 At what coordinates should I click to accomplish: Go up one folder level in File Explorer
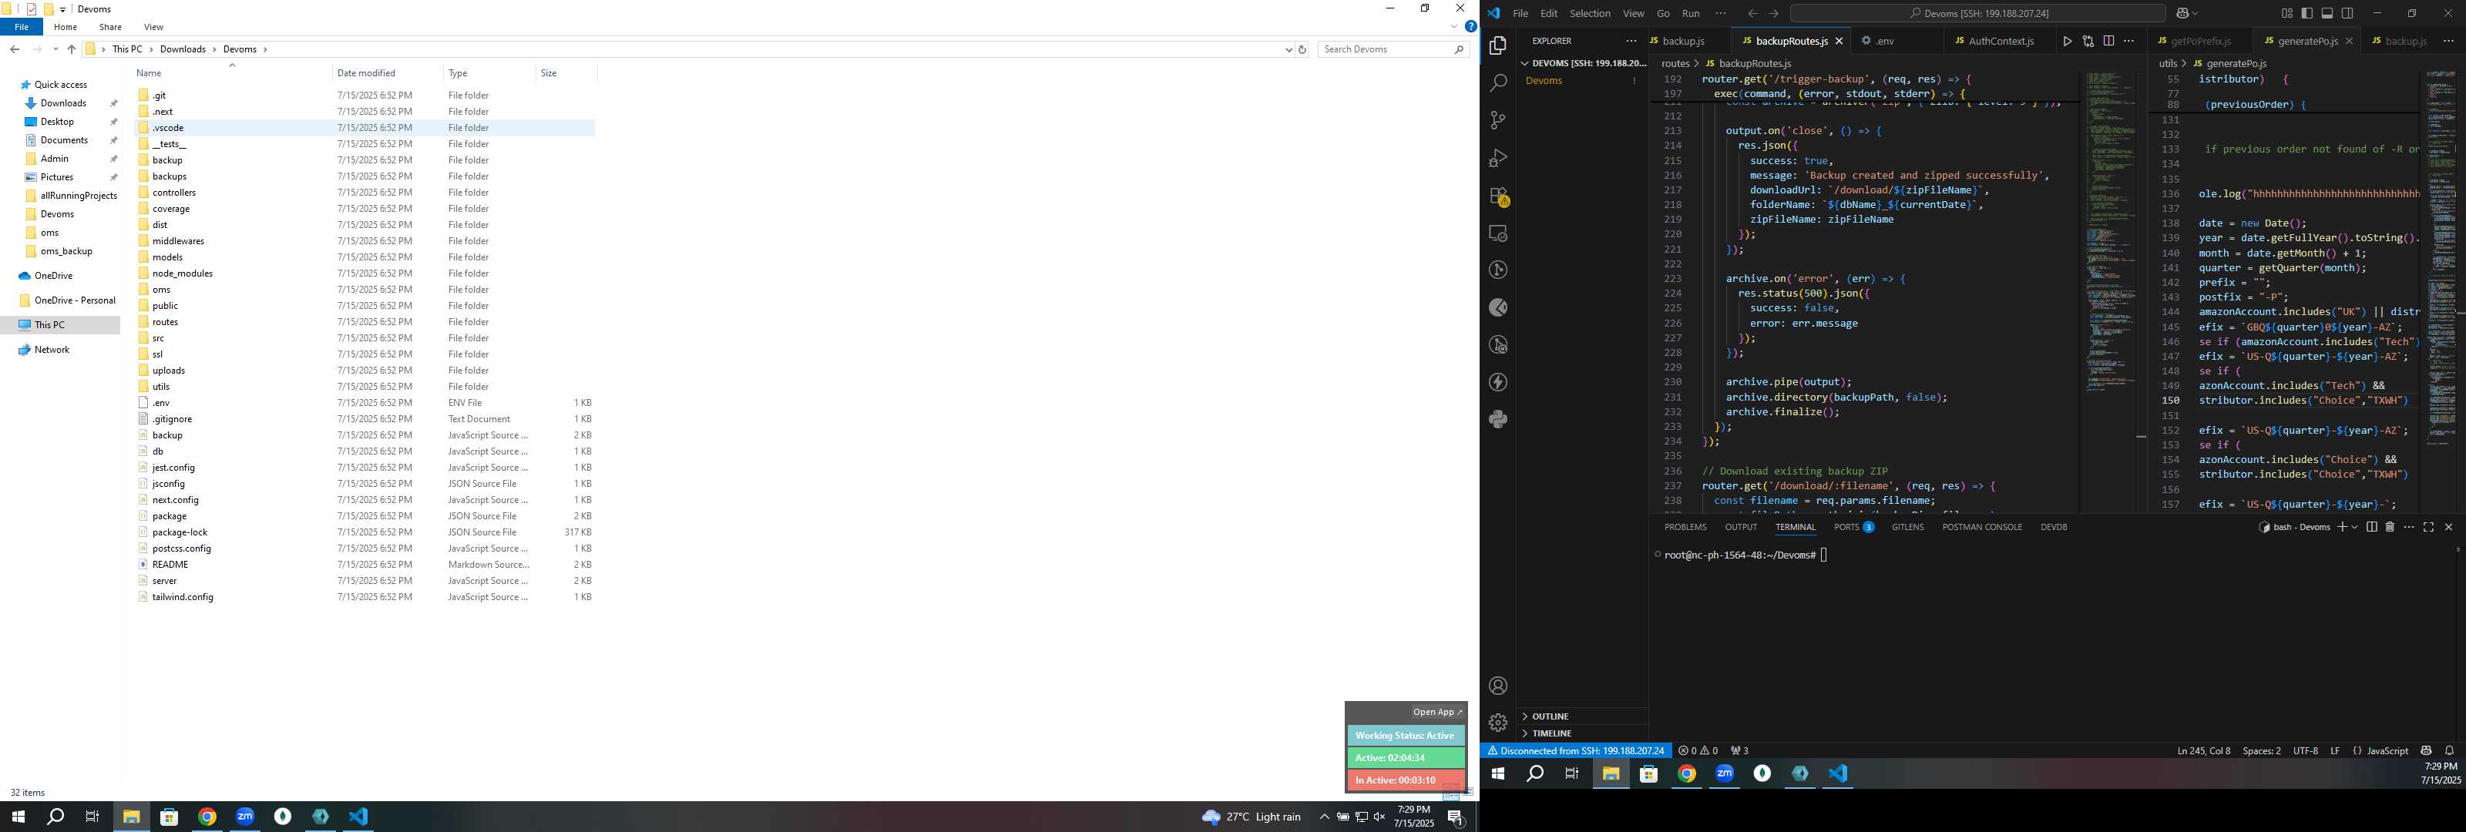click(x=71, y=49)
